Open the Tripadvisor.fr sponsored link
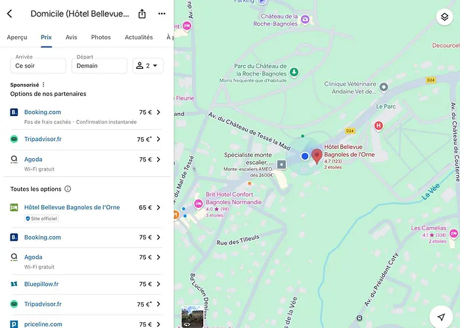Viewport: 460px width, 328px height. click(43, 139)
